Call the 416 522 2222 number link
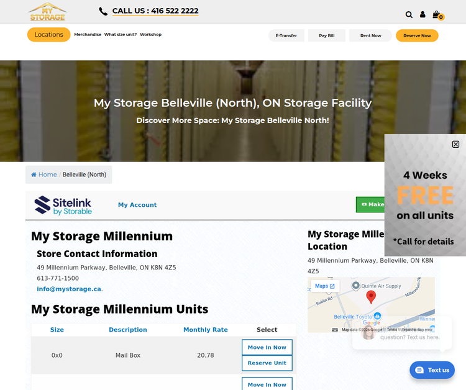This screenshot has width=466, height=390. (155, 11)
